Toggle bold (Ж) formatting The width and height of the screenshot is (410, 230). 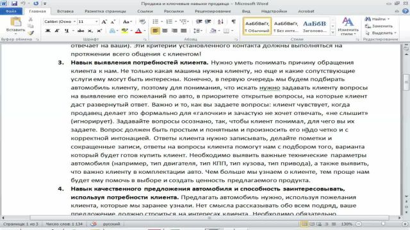(48, 31)
